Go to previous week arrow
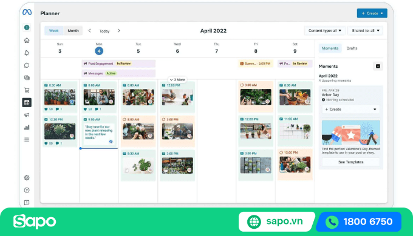413x236 pixels. [89, 31]
